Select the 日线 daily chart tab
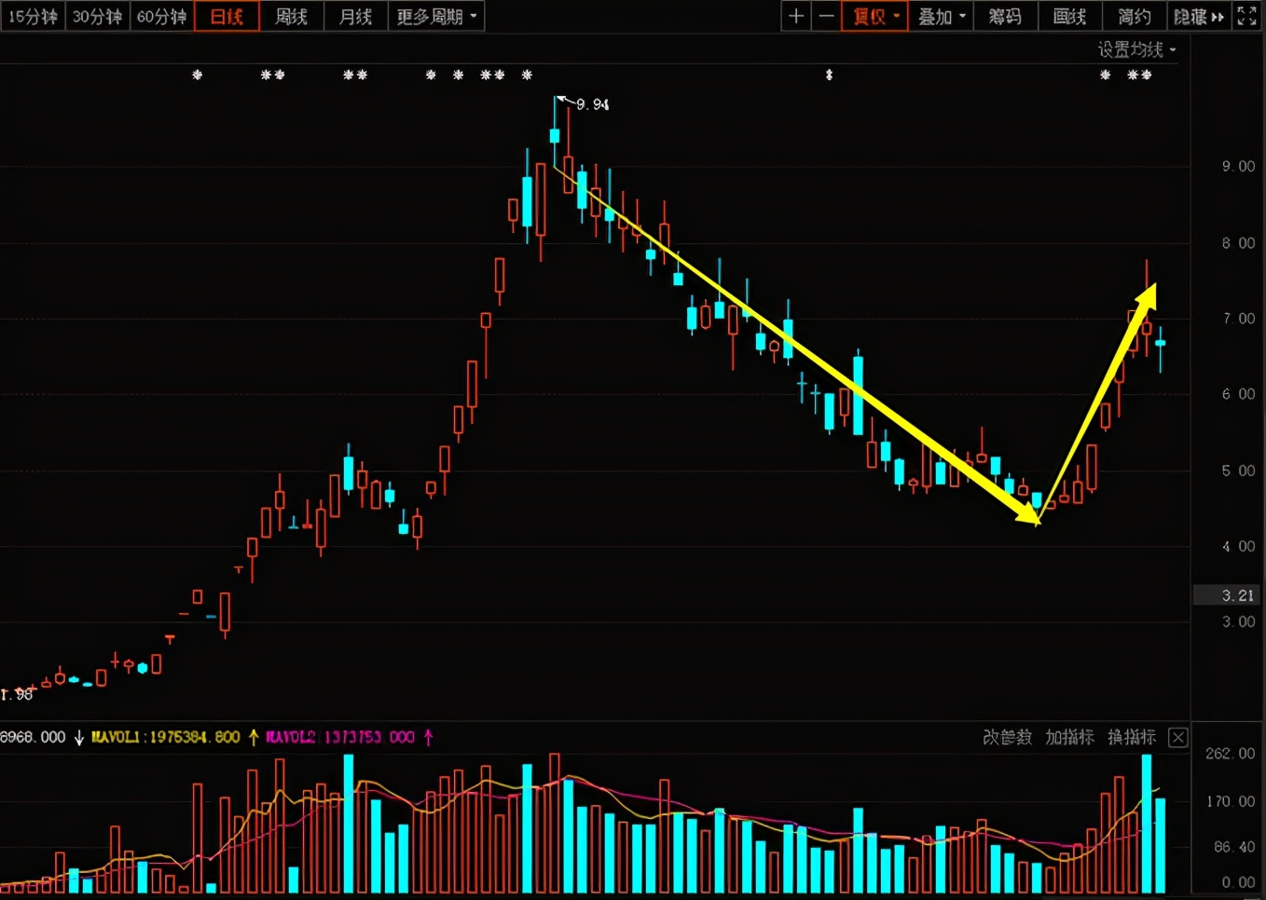The height and width of the screenshot is (900, 1266). click(227, 17)
